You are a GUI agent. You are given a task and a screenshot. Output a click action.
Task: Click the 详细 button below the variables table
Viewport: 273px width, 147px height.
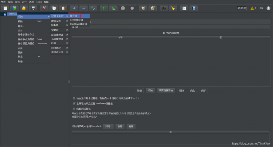click(x=139, y=90)
